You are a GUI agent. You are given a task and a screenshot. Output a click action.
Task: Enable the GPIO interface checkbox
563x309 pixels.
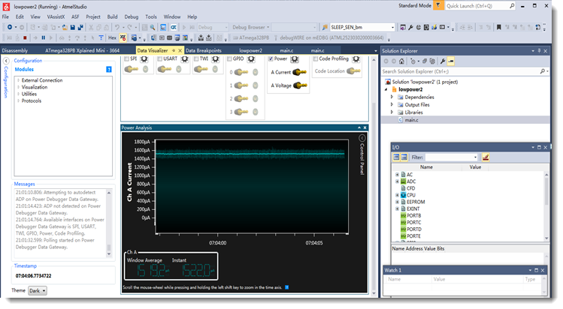coord(228,58)
